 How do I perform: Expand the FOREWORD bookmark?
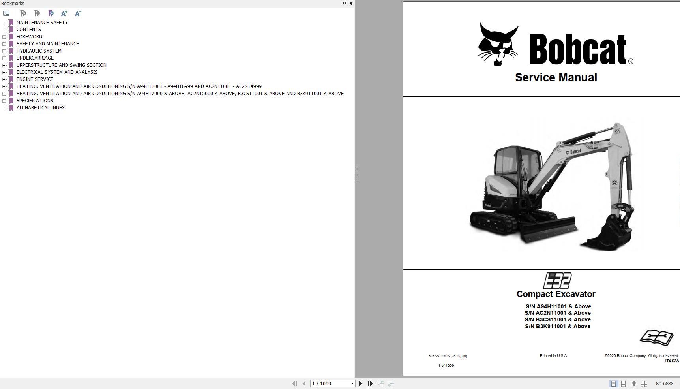[4, 37]
